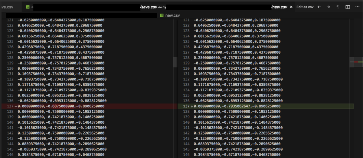Image resolution: width=363 pixels, height=158 pixels.
Task: Click line 143 text in the left pane
Action: pyautogui.click(x=62, y=138)
